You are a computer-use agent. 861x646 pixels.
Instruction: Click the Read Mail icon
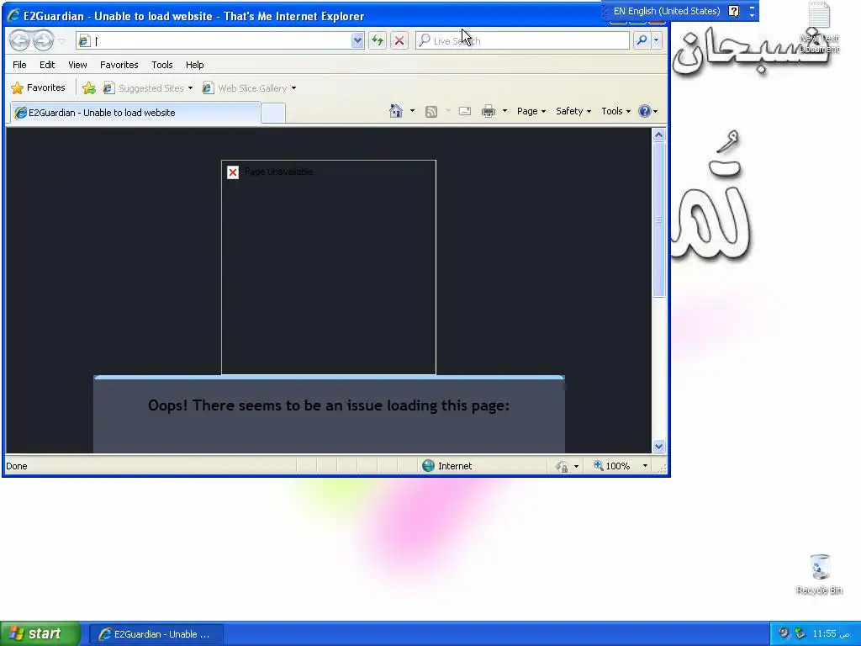464,111
